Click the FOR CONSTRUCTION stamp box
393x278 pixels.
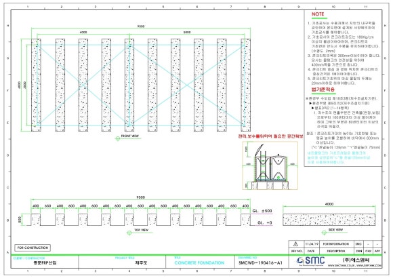point(33,247)
